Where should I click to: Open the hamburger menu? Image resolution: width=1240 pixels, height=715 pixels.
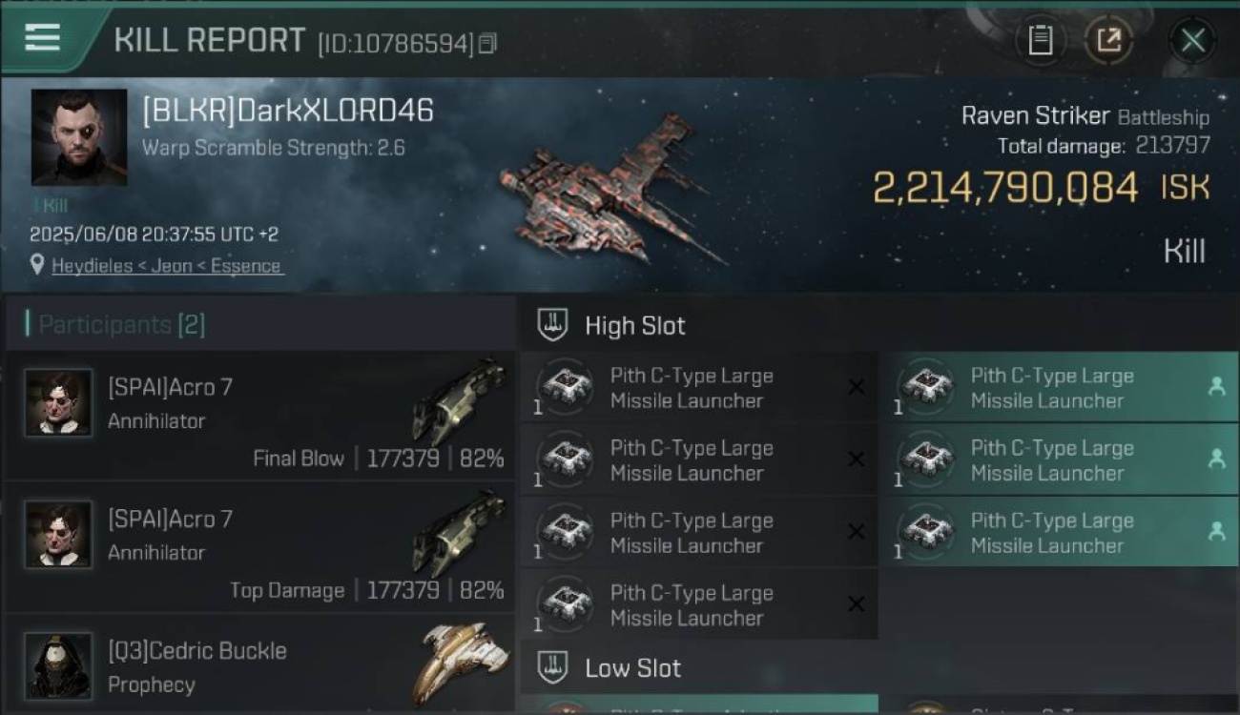[43, 38]
